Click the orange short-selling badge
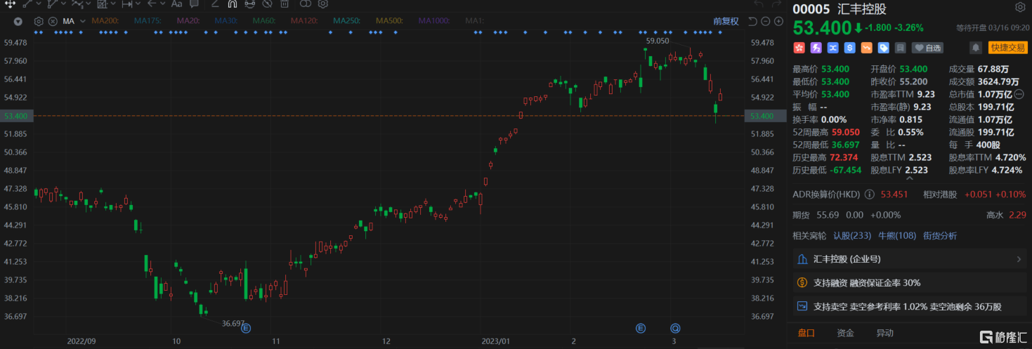 tap(867, 48)
